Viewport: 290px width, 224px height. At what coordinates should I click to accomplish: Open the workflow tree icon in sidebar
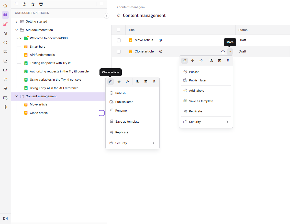(x=5, y=33)
